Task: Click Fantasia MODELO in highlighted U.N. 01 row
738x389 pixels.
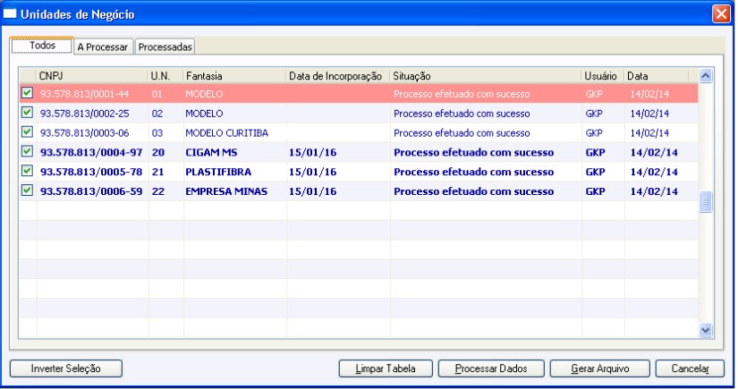Action: pyautogui.click(x=204, y=94)
